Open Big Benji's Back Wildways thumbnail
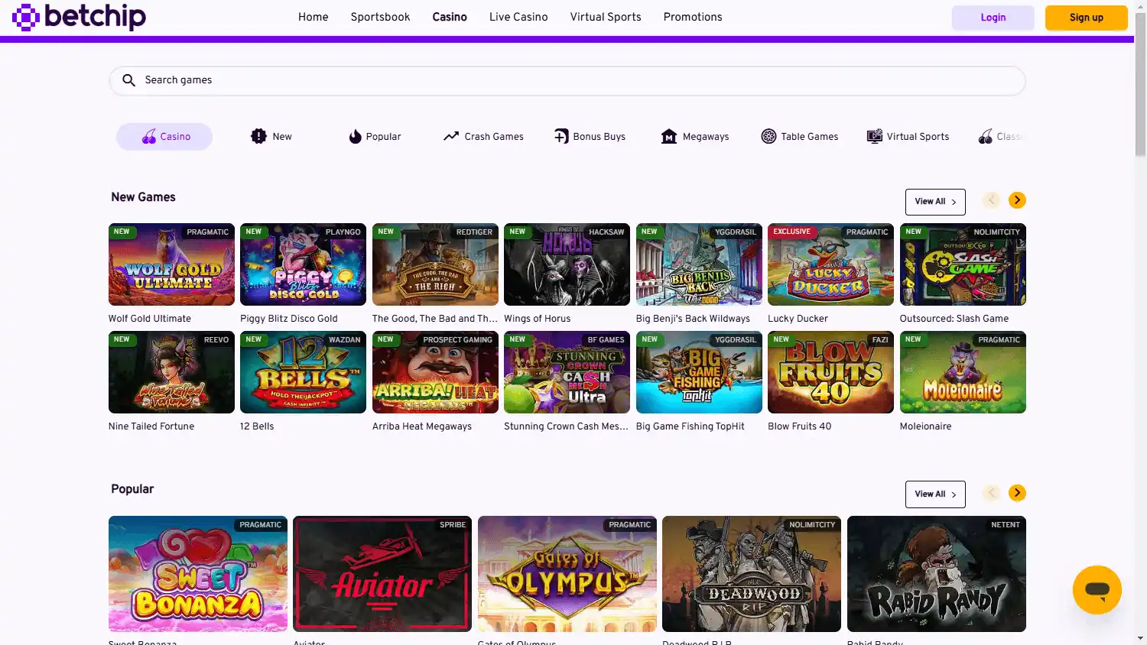Screen dimensions: 1147x645 pos(699,264)
